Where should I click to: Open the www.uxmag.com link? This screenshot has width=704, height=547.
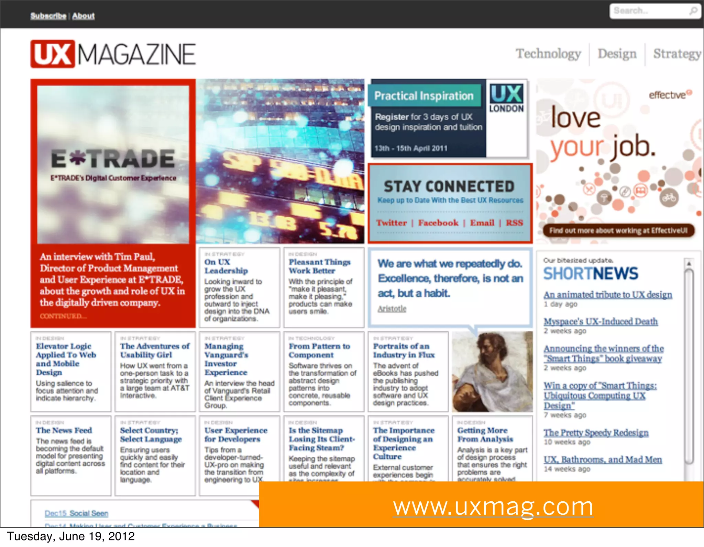[493, 506]
